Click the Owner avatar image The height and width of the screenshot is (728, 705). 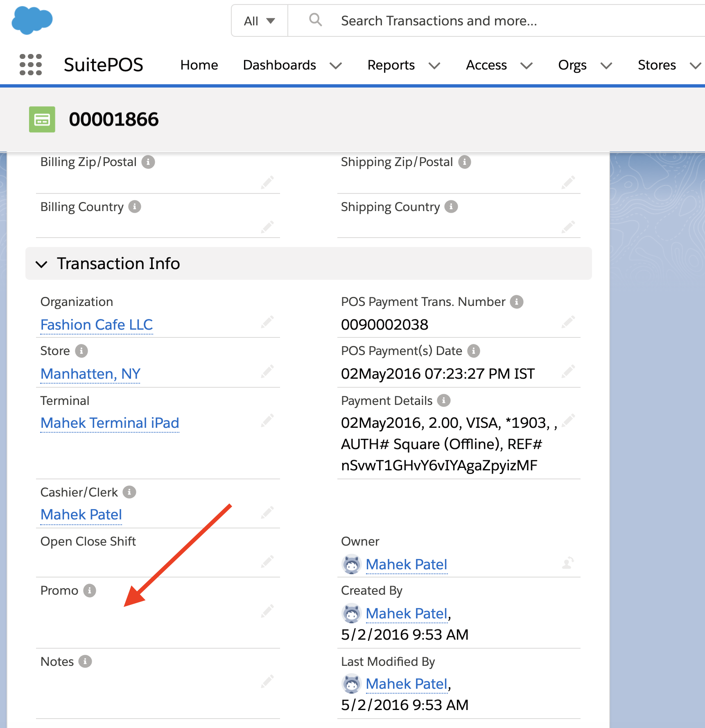coord(351,564)
